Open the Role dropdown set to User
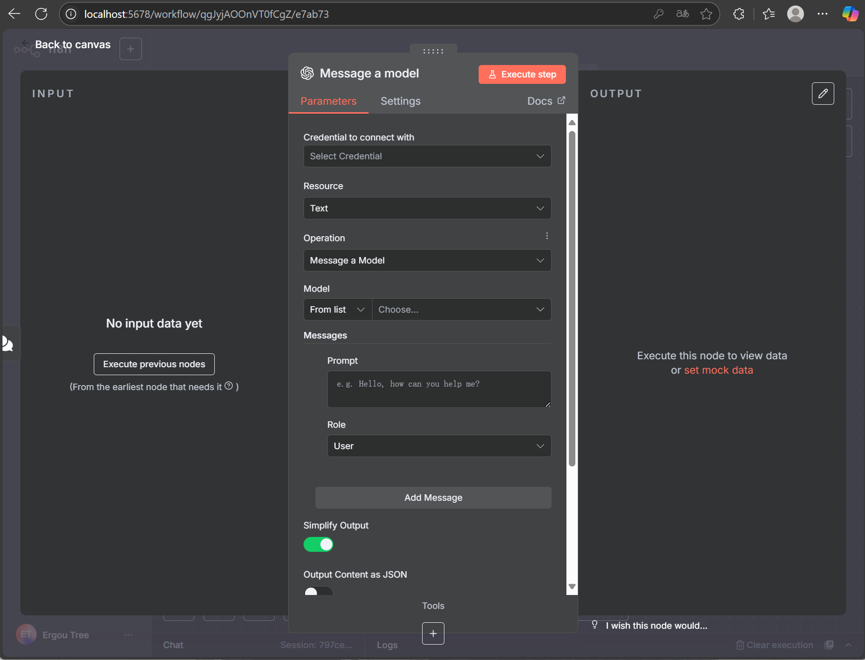 [439, 446]
